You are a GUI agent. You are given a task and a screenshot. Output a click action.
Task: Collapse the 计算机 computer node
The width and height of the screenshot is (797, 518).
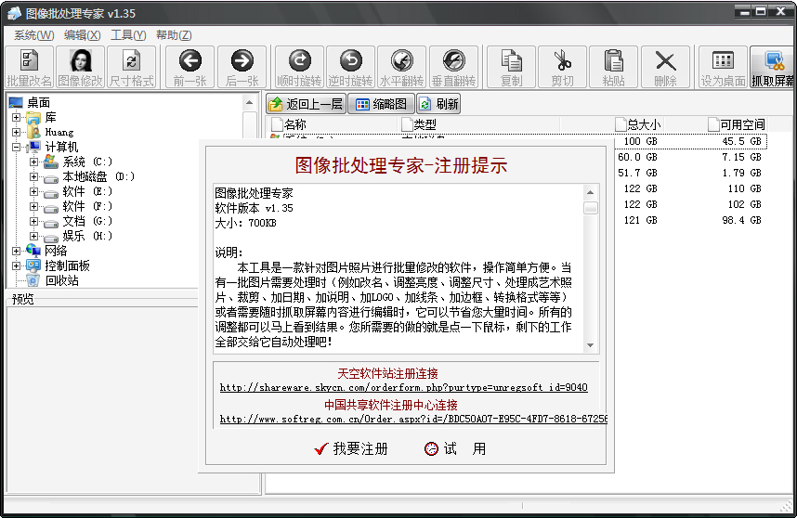click(x=17, y=147)
